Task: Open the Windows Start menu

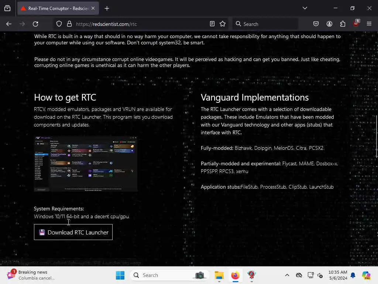Action: point(120,275)
